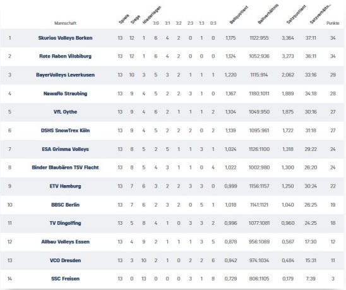The image size is (346, 290).
Task: Open Skurios Volleys Borken team link
Action: click(x=65, y=38)
